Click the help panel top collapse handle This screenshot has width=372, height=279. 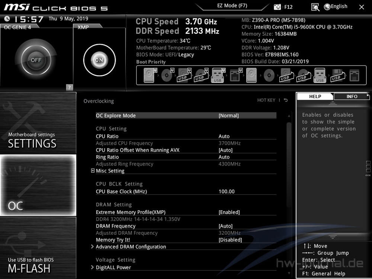point(333,103)
